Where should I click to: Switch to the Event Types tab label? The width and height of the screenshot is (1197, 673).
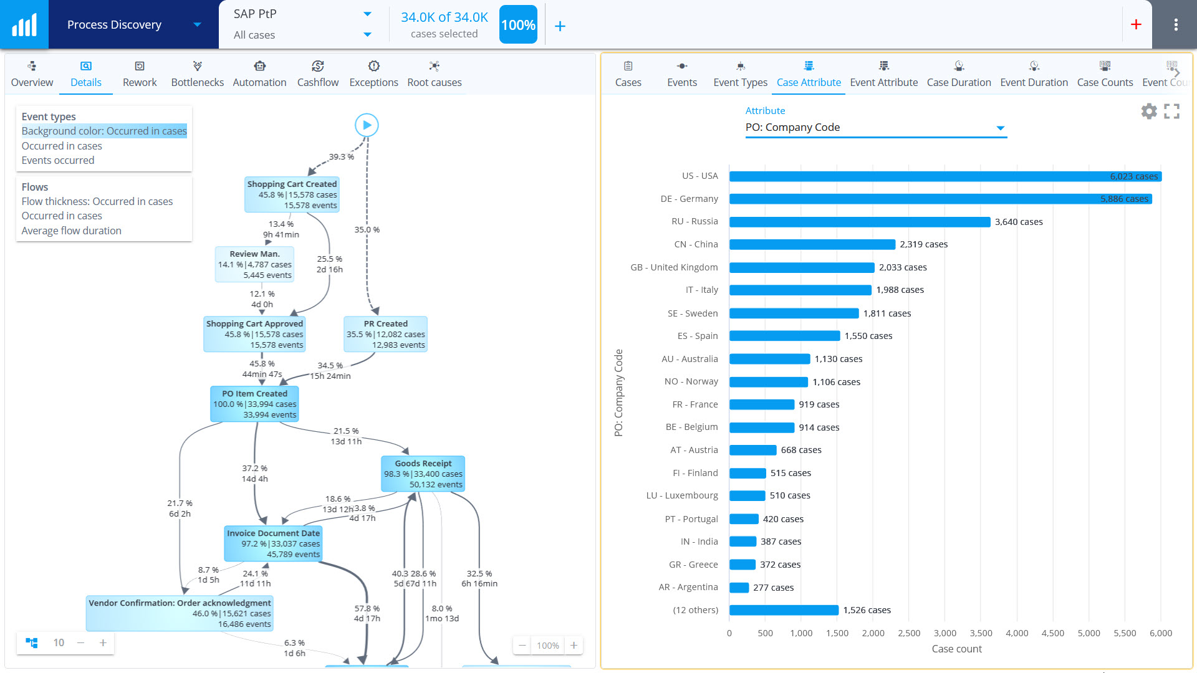click(741, 82)
